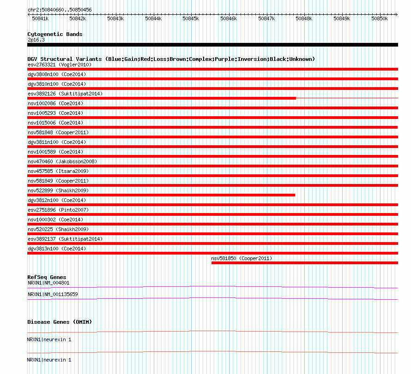This screenshot has width=411, height=374.
Task: Open variant nsv520225 (Shaikh2009)
Action: [58, 230]
